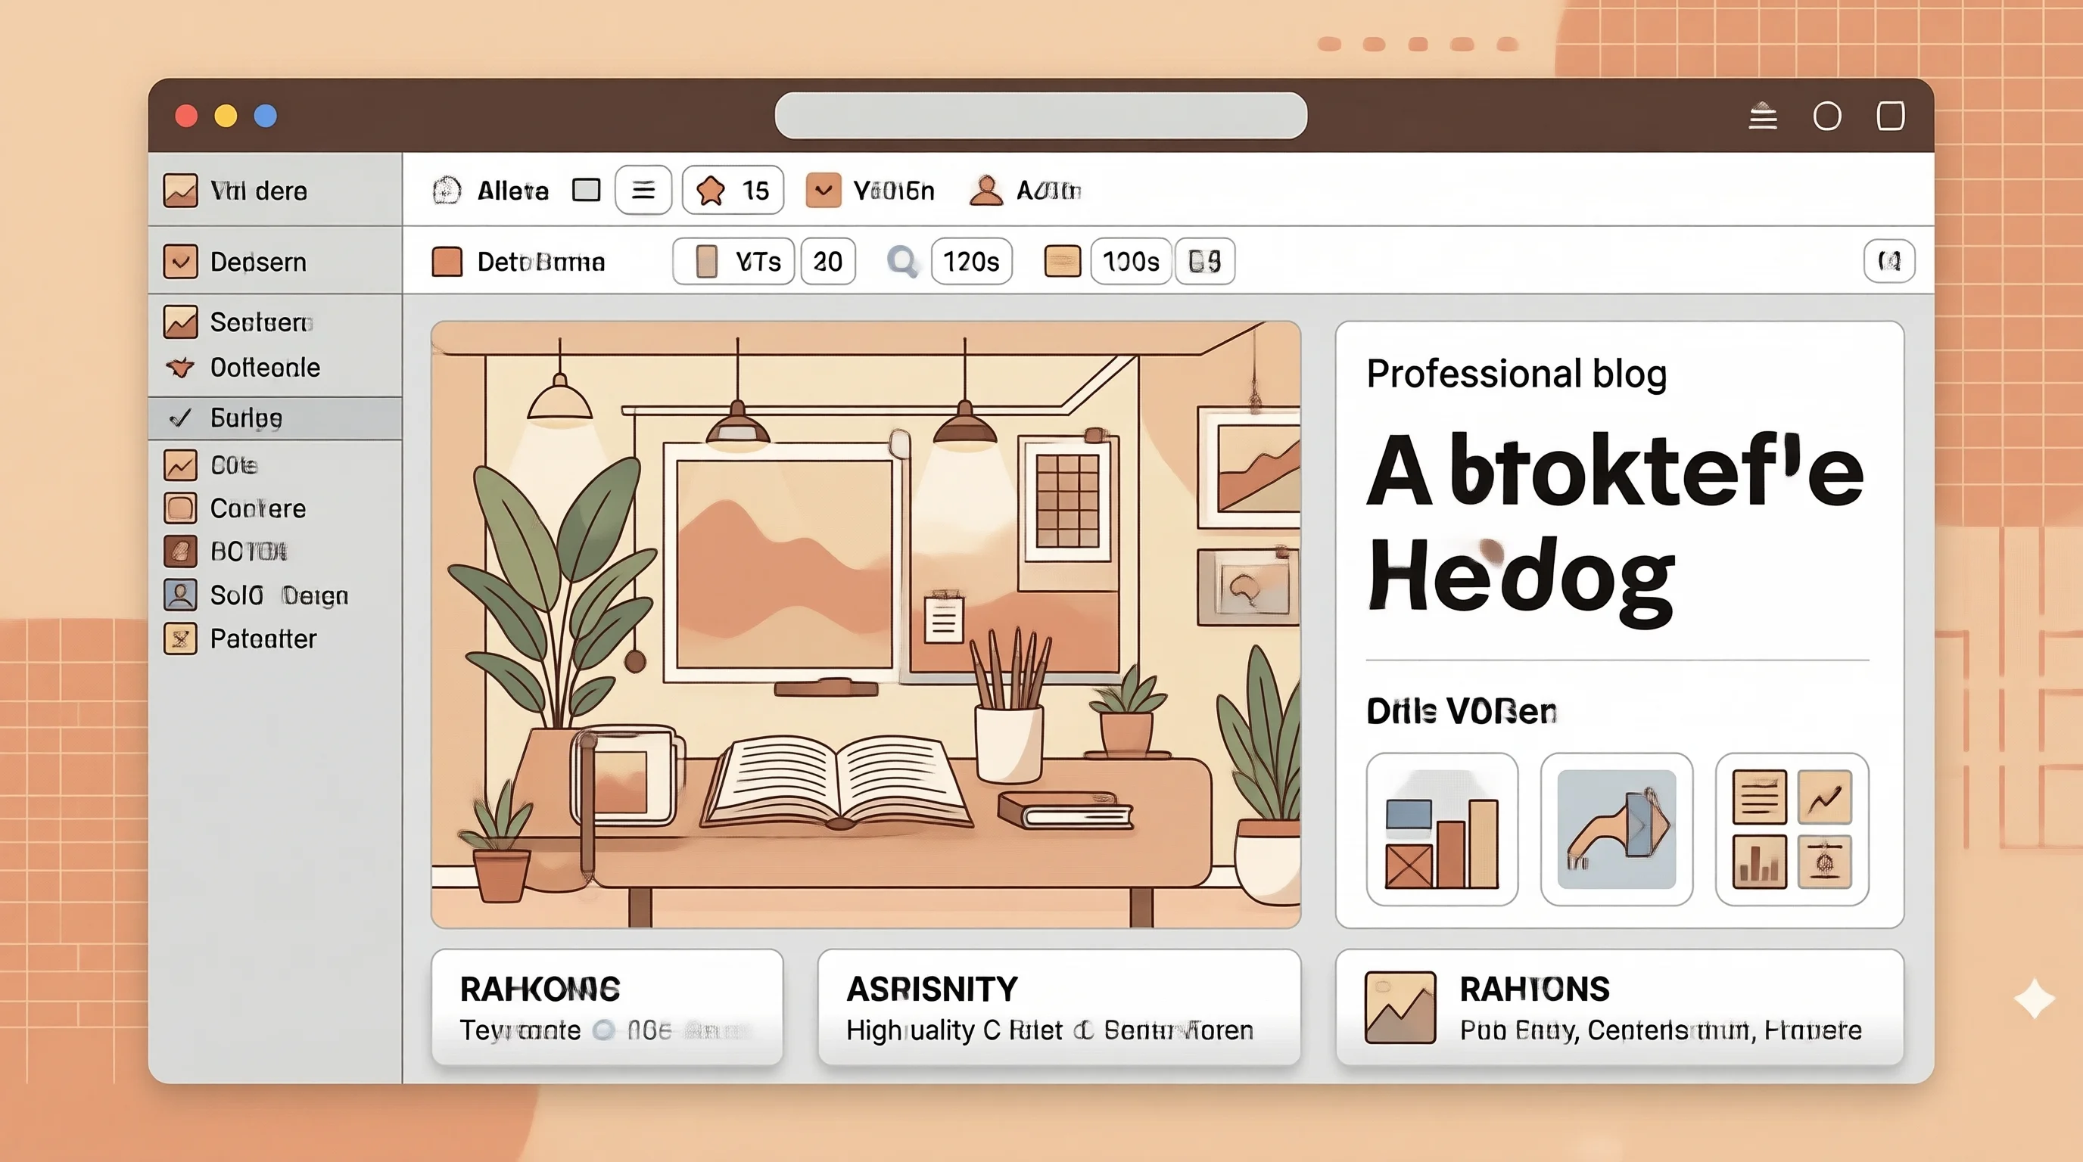Click the 'B9' button
The height and width of the screenshot is (1162, 2083).
(1204, 262)
